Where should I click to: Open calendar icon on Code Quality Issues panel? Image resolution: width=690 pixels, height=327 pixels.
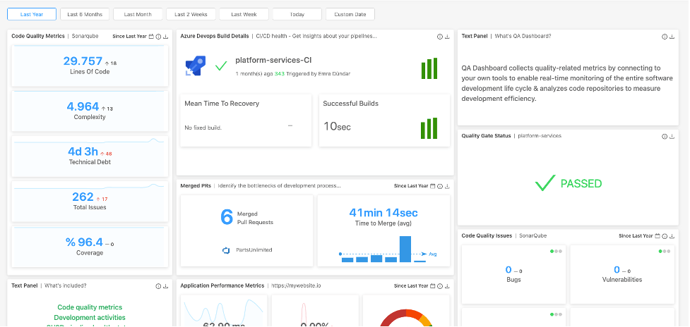coord(658,236)
